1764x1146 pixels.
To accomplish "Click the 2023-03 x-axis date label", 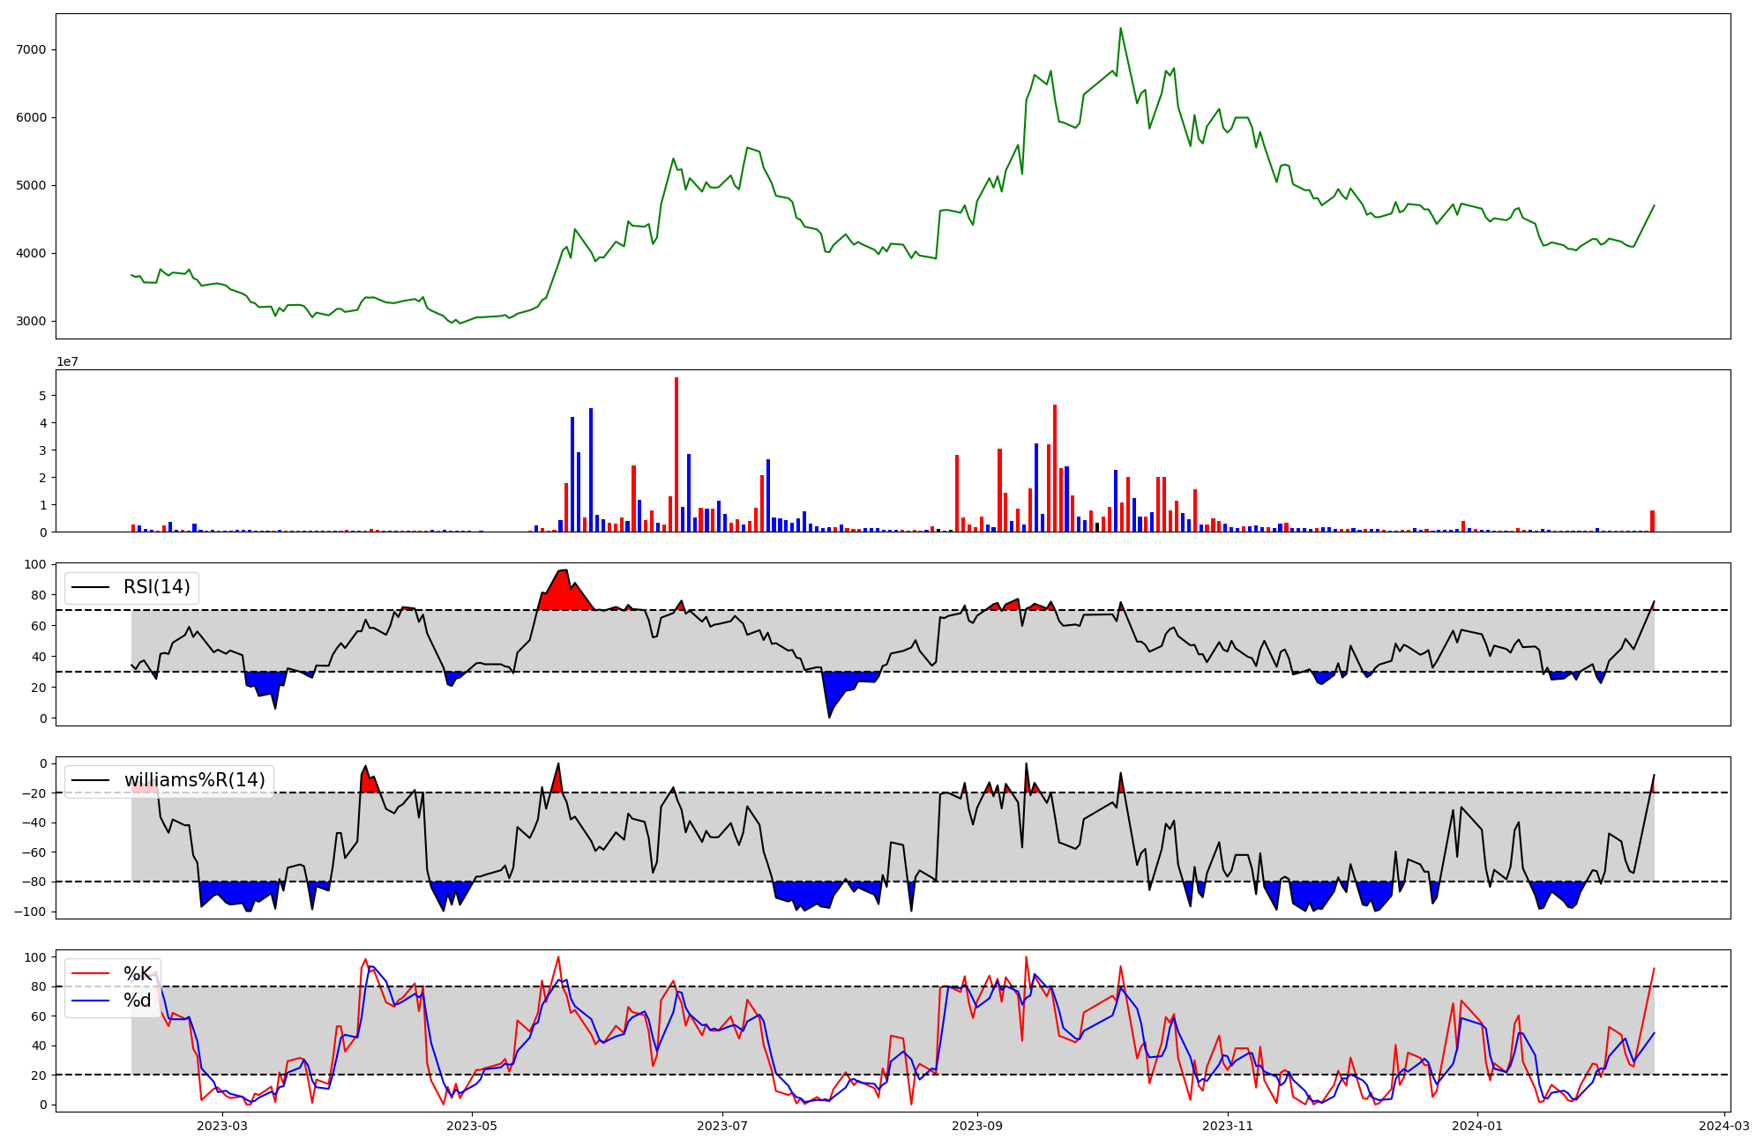I will point(222,1126).
